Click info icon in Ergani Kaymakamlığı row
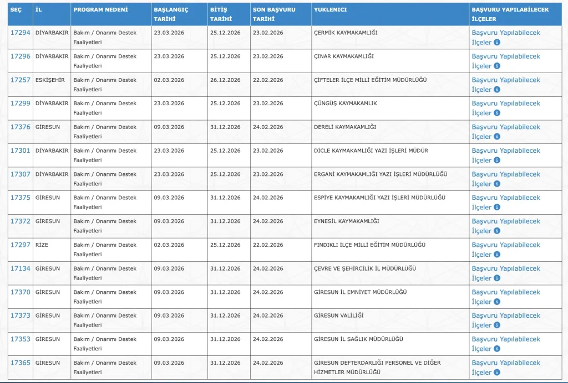 click(497, 184)
